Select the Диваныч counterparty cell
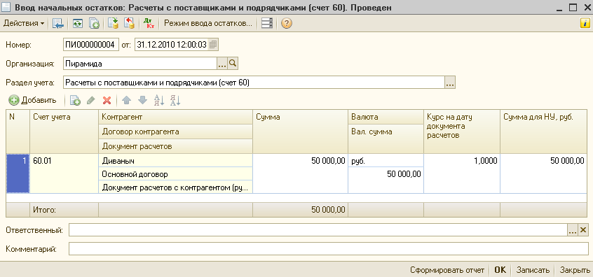The width and height of the screenshot is (593, 277). (175, 161)
